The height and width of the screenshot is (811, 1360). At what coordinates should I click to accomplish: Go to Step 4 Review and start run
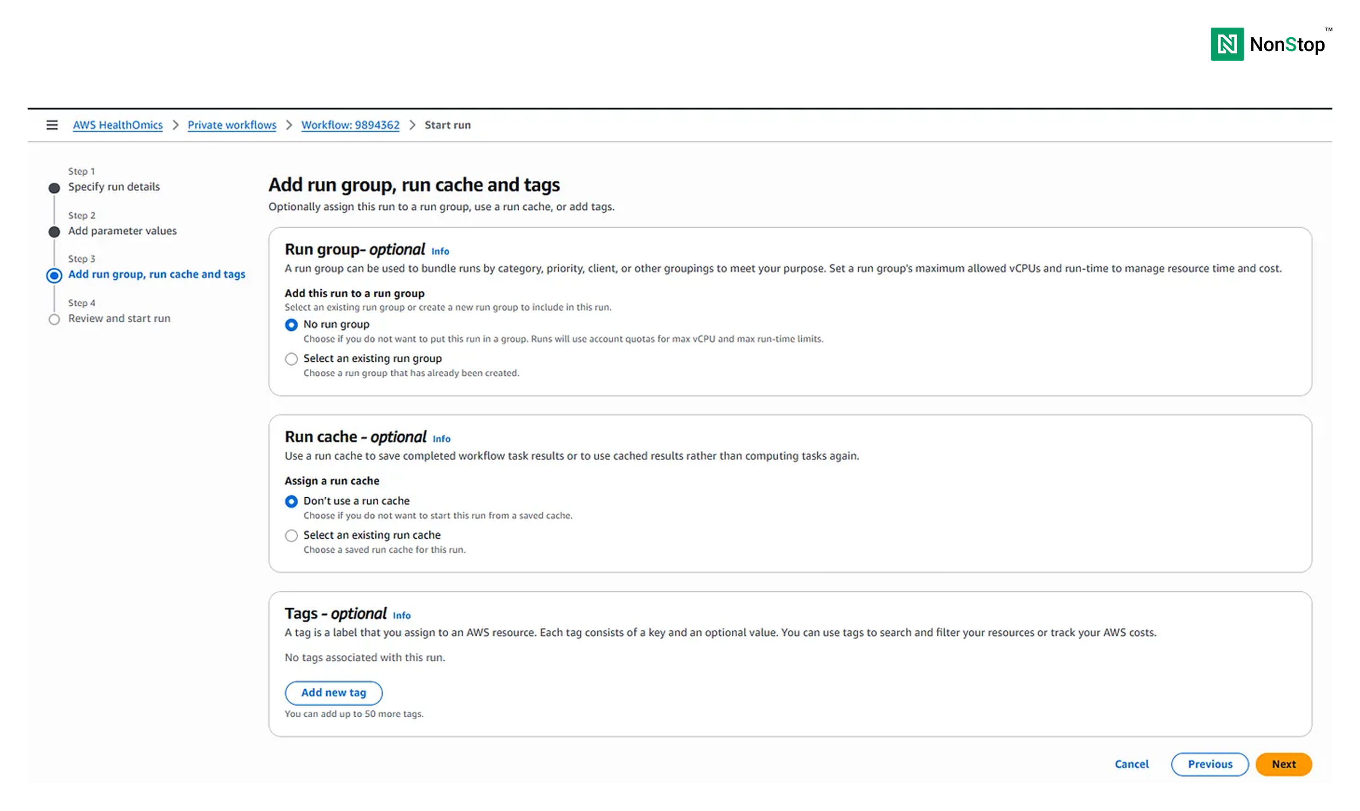point(119,318)
